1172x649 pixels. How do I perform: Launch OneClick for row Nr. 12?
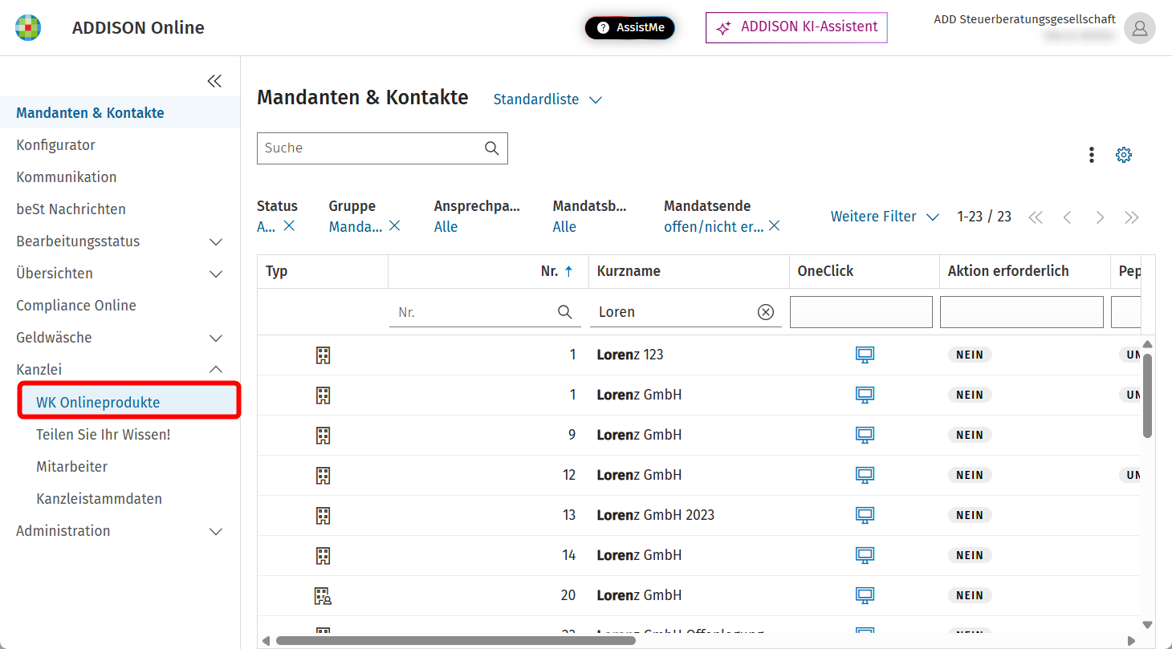pos(865,475)
